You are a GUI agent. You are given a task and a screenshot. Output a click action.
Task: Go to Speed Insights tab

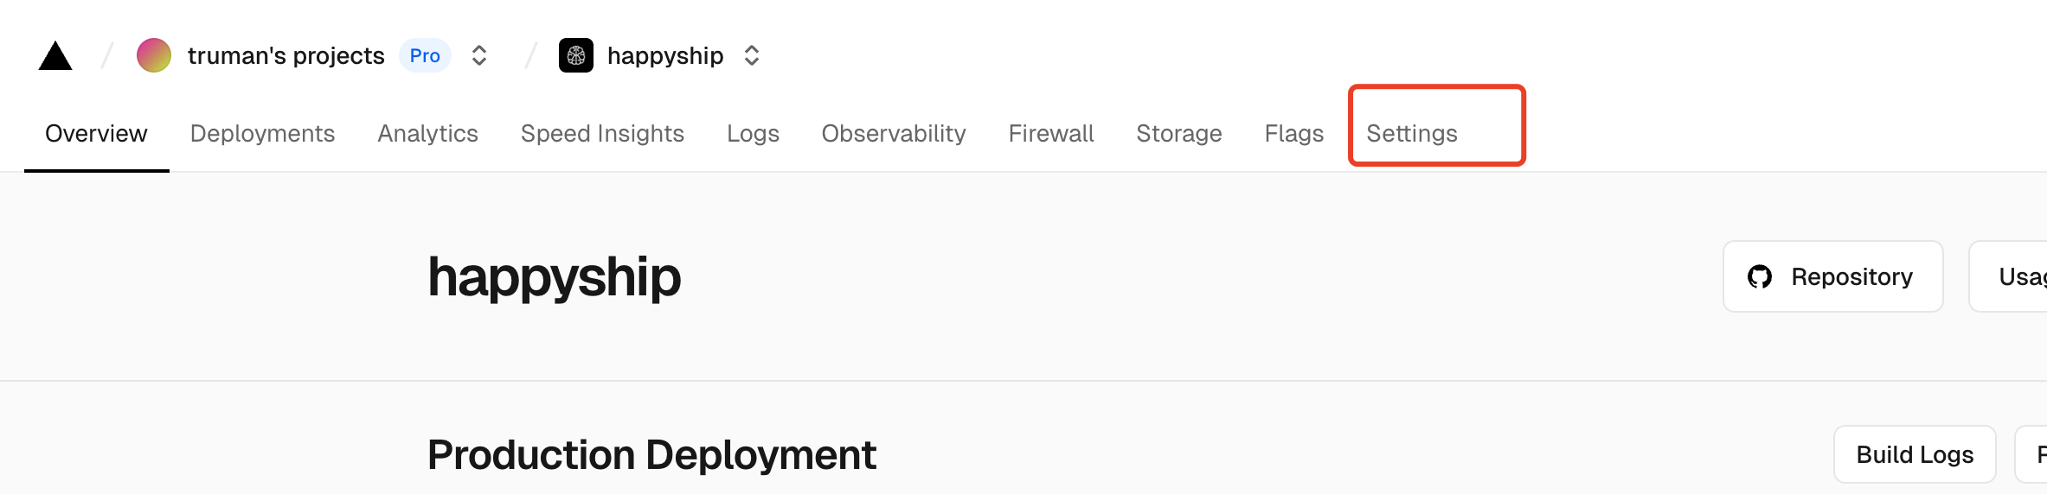point(602,133)
